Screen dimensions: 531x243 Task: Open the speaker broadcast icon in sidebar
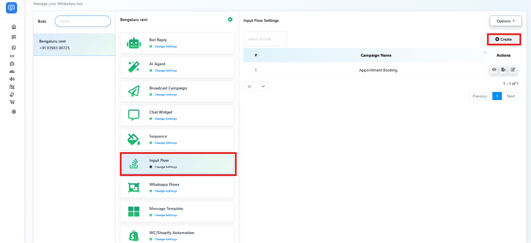point(12,79)
